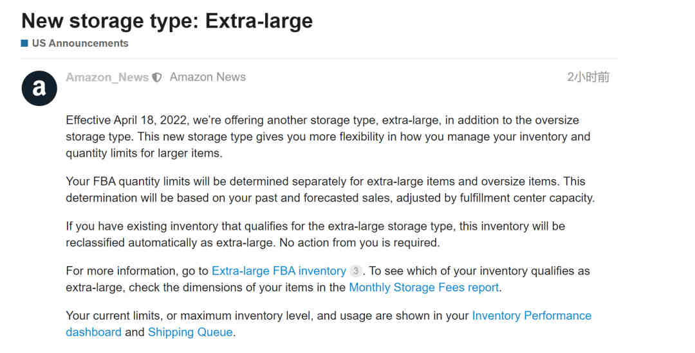Image resolution: width=695 pixels, height=353 pixels.
Task: Open the US Announcements category
Action: tap(80, 43)
